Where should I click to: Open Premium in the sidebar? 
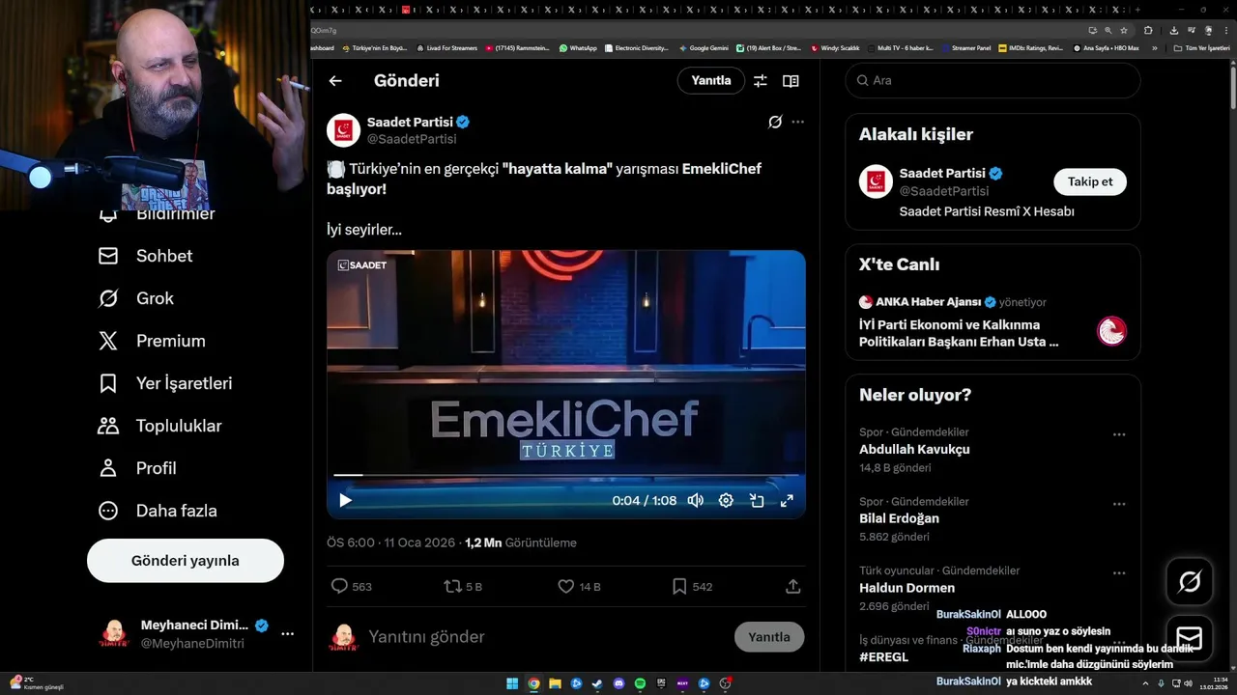coord(152,341)
